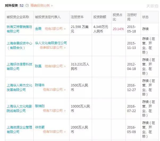Select the 2012-04-18 registration date
The image size is (160, 141).
(x=131, y=67)
